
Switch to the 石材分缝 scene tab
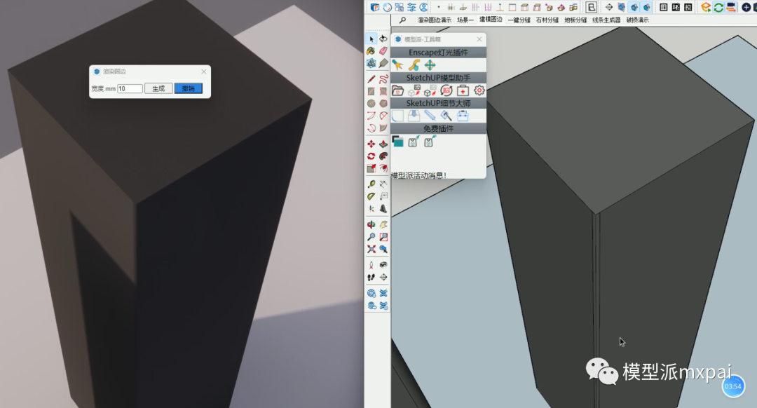point(547,20)
